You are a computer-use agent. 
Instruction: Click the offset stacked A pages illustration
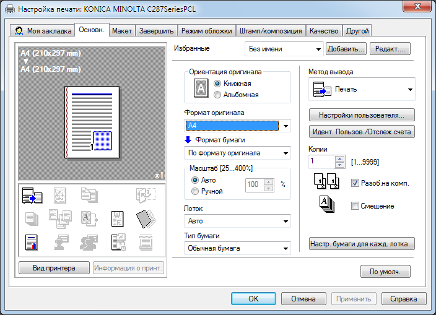(327, 204)
